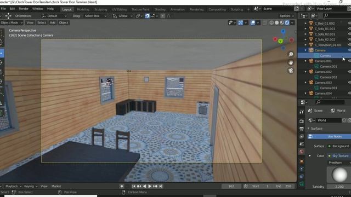The width and height of the screenshot is (351, 197).
Task: Switch to the Modeling workspace tab
Action: click(83, 9)
